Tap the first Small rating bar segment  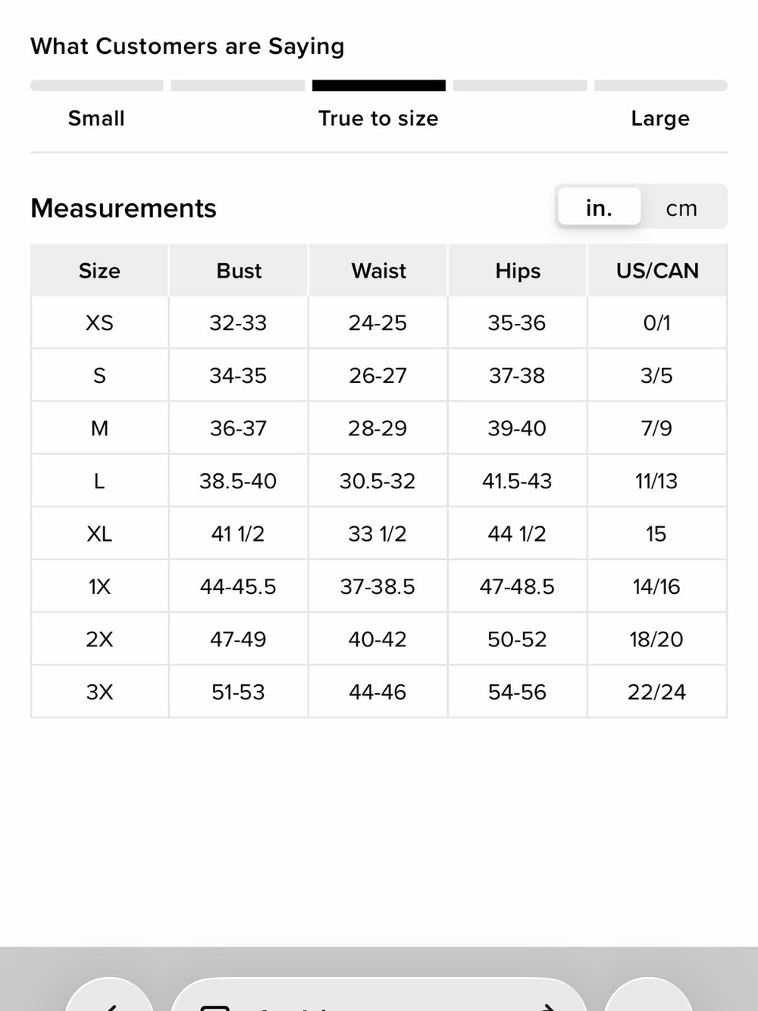pos(97,86)
